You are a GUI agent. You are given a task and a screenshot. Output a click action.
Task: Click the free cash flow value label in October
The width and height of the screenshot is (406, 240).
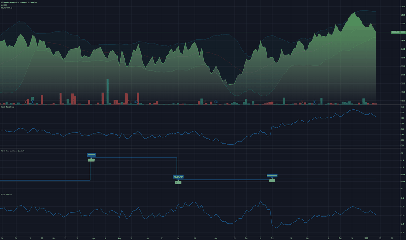272,175
